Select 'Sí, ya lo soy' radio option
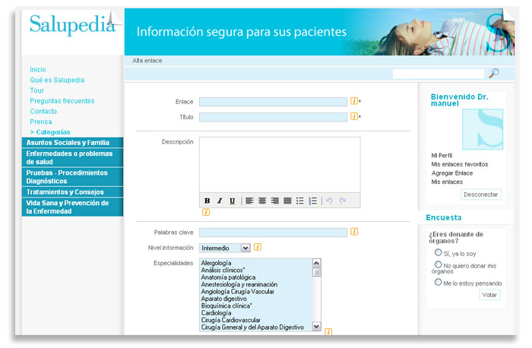532x348 pixels. coord(438,253)
